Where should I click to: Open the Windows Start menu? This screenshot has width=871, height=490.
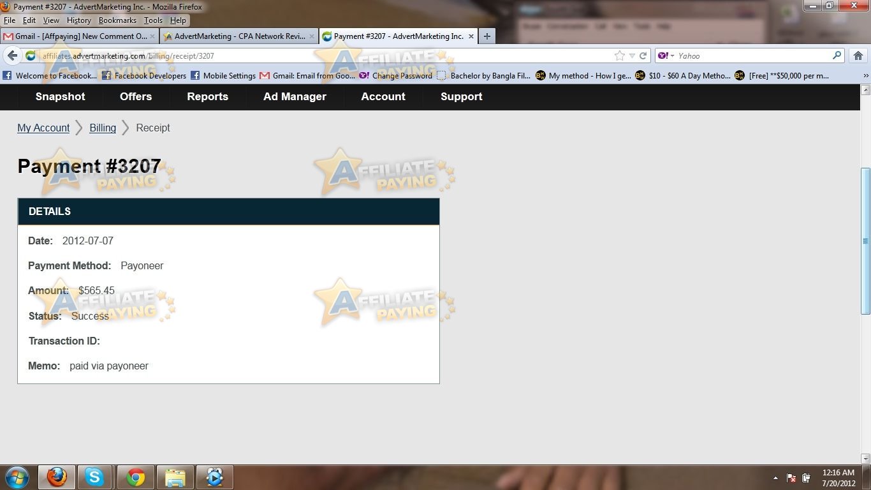coord(17,477)
